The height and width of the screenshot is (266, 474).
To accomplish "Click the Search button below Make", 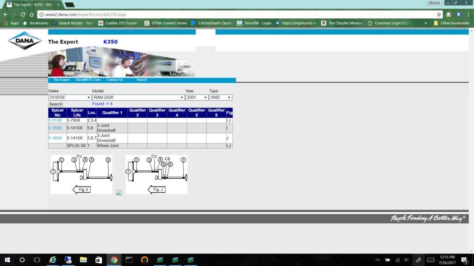I will click(56, 104).
